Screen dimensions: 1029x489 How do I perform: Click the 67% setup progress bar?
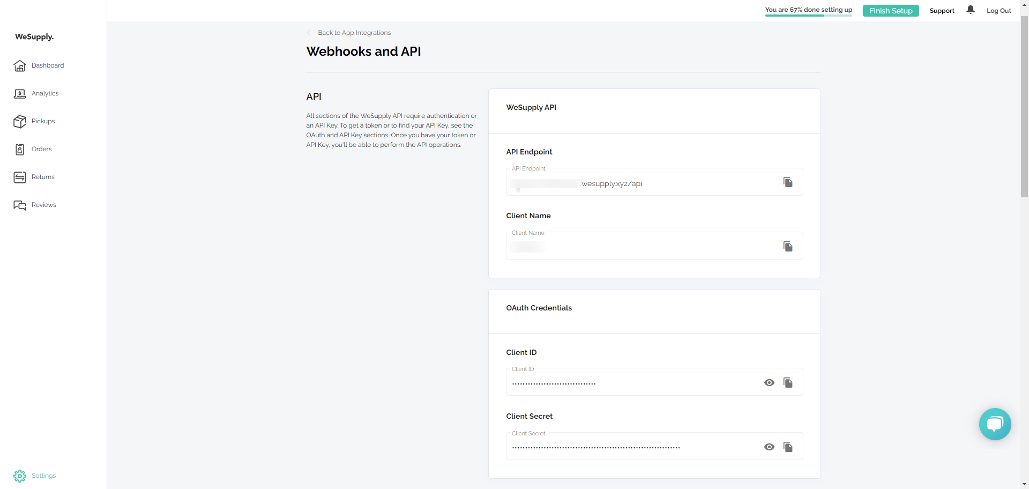(x=808, y=16)
